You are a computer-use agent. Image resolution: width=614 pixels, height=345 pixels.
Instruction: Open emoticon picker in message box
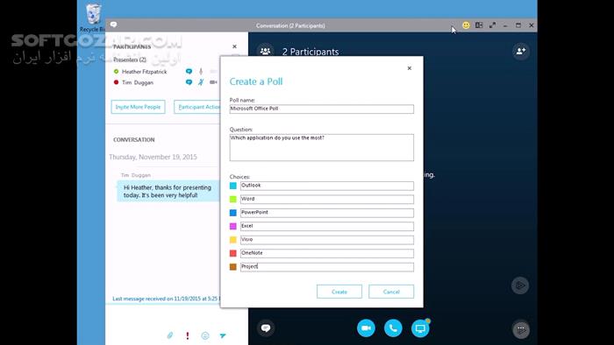tap(205, 335)
